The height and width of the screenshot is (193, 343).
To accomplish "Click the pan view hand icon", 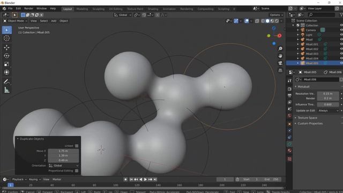I will [x=280, y=56].
